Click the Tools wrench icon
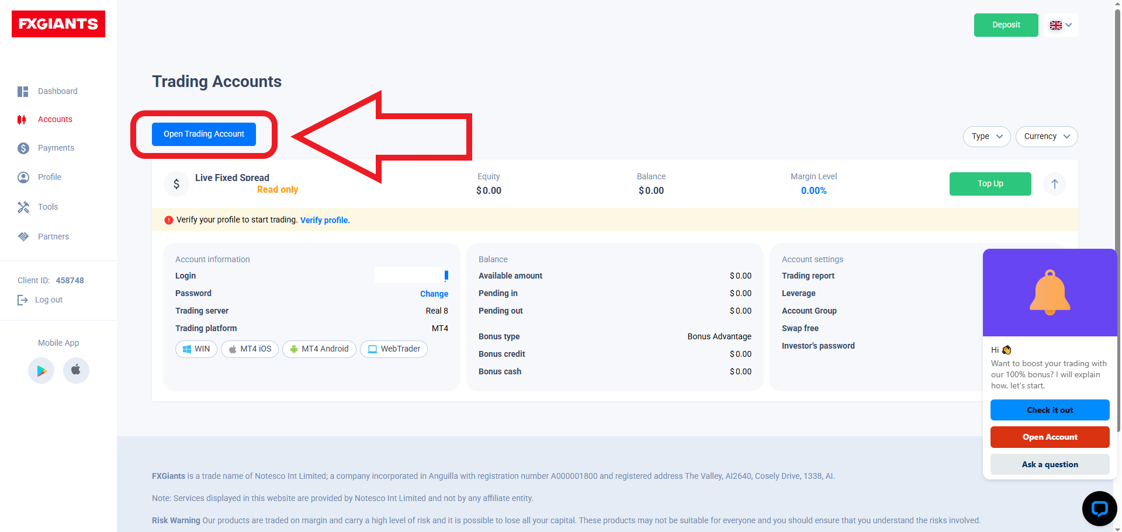Image resolution: width=1122 pixels, height=532 pixels. click(23, 207)
